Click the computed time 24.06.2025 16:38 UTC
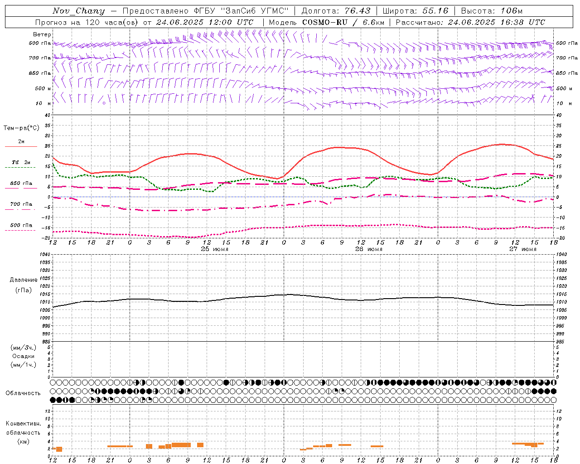580x464 pixels. [496, 22]
